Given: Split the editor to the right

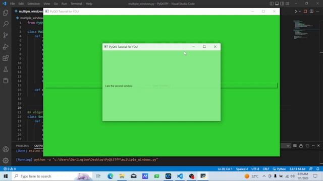Looking at the screenshot, I should 311,12.
